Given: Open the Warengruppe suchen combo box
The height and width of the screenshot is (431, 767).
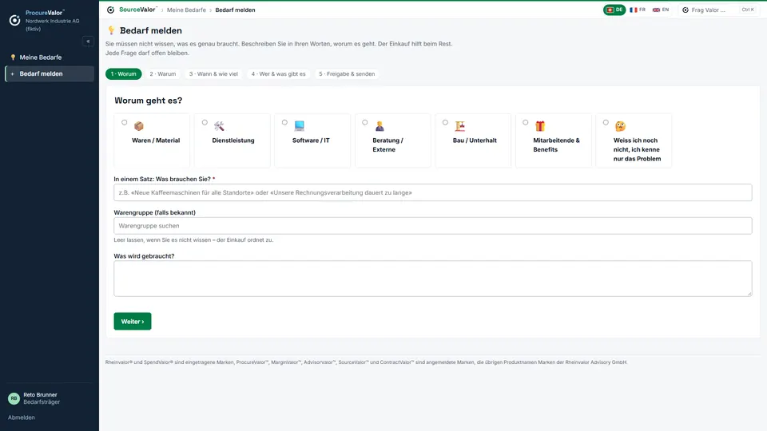Looking at the screenshot, I should 433,226.
